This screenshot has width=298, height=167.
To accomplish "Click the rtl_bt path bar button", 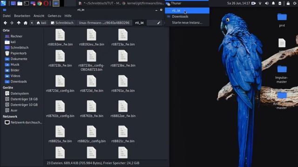I will [x=139, y=23].
